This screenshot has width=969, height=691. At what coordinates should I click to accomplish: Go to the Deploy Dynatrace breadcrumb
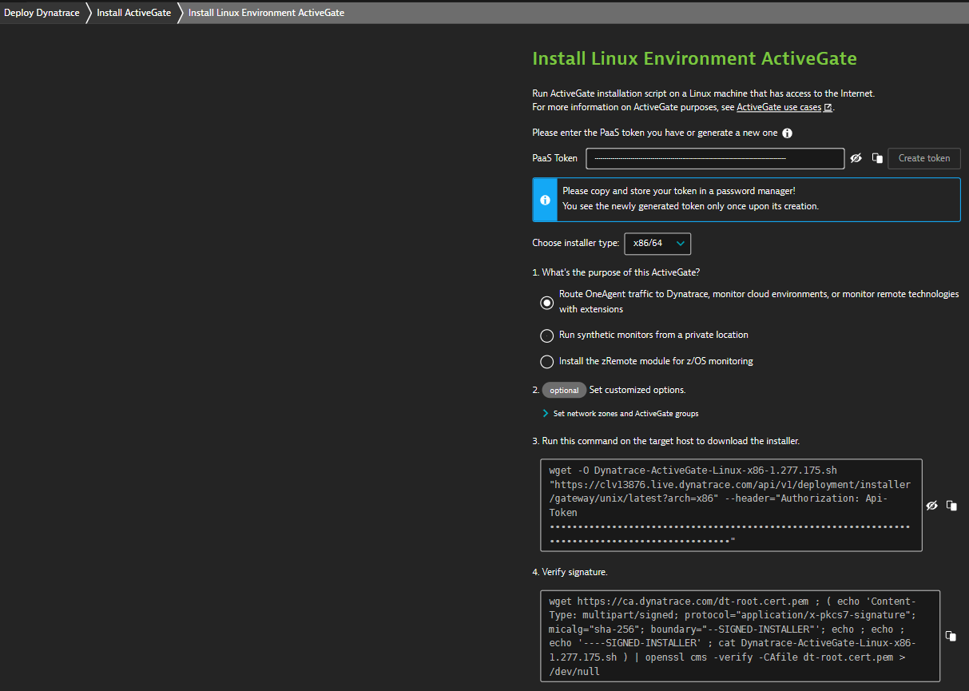[42, 13]
